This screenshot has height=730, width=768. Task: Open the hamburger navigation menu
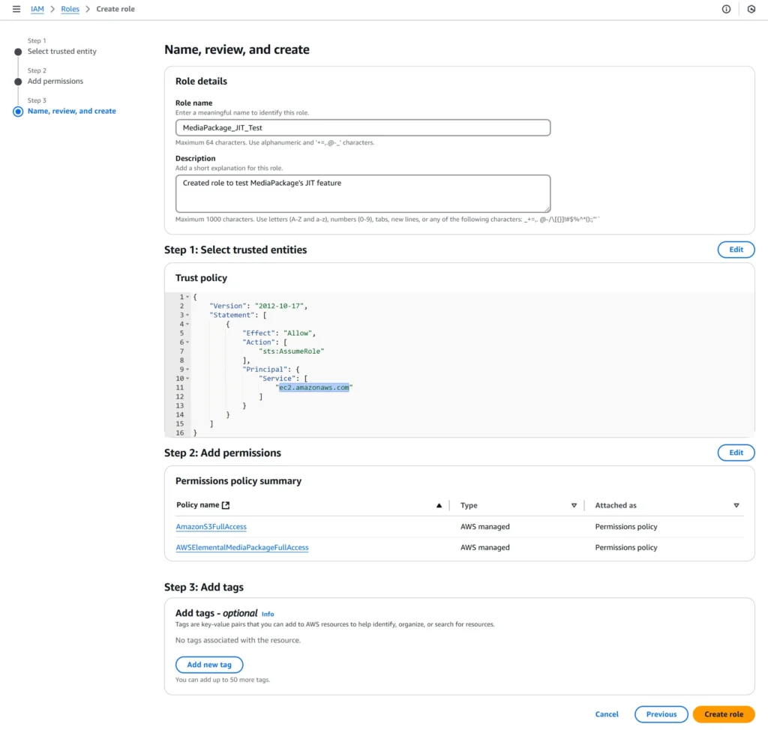pyautogui.click(x=16, y=9)
